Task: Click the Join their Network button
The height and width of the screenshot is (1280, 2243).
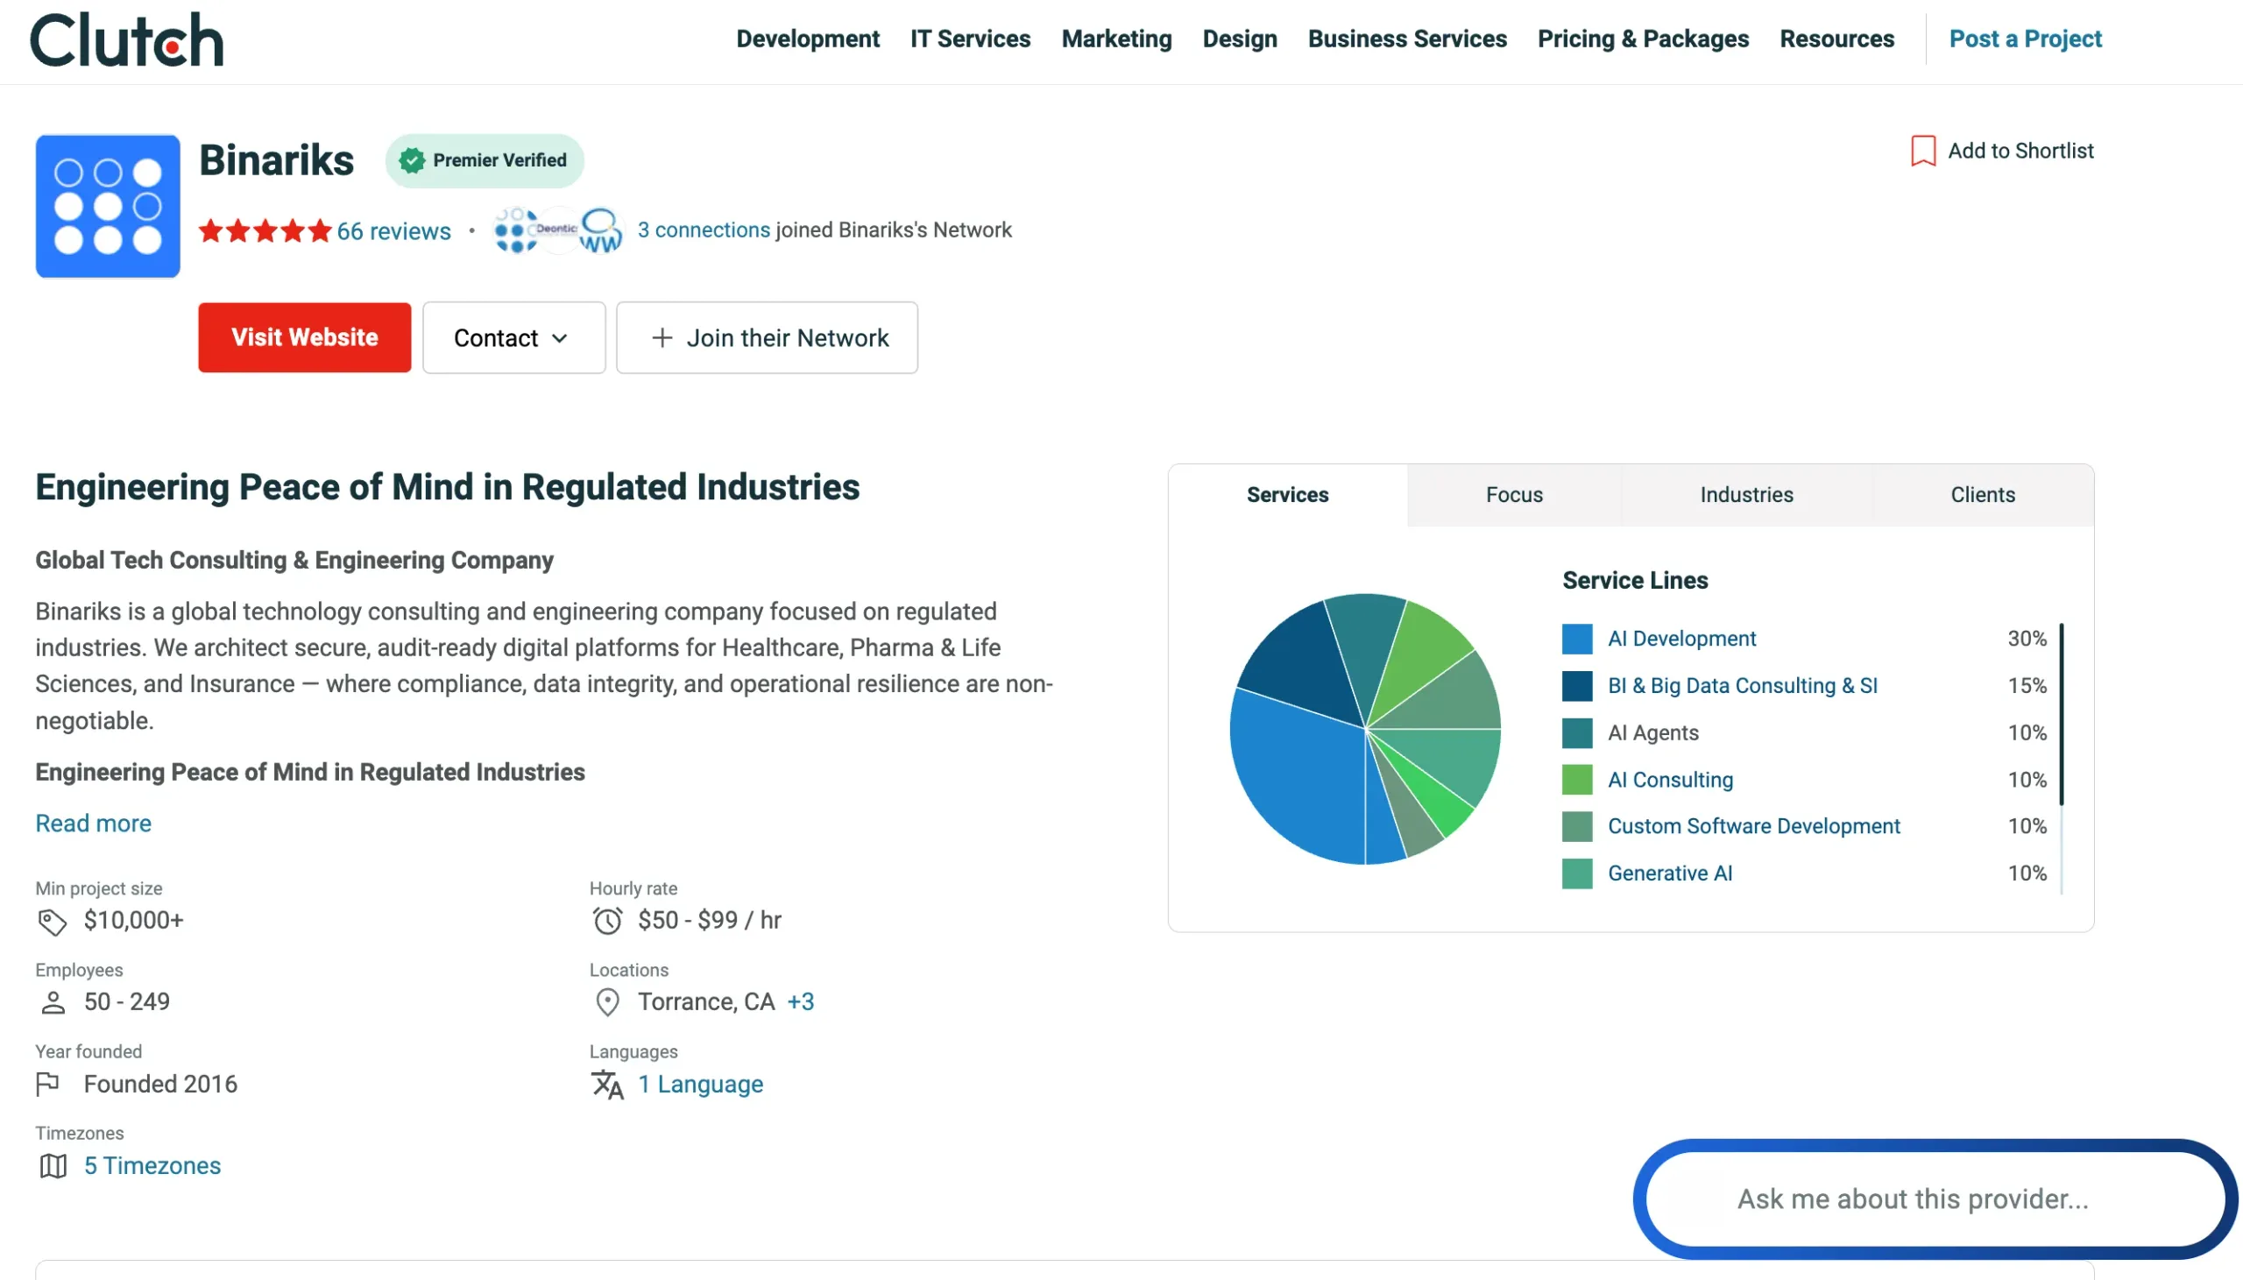Action: (x=766, y=337)
